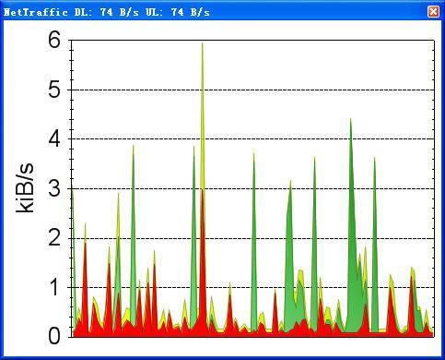Close the NetTraffic window

(x=433, y=12)
